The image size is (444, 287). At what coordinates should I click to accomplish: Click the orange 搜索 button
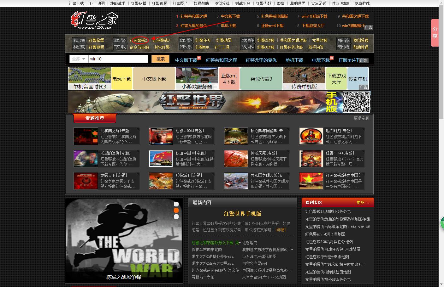[x=160, y=59]
